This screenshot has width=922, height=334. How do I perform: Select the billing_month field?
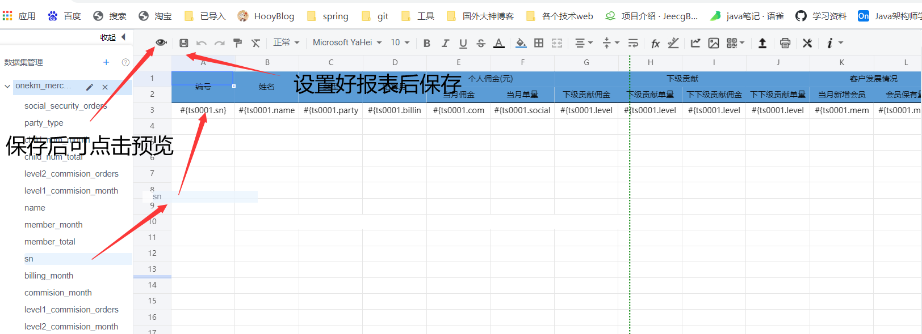[x=49, y=276]
